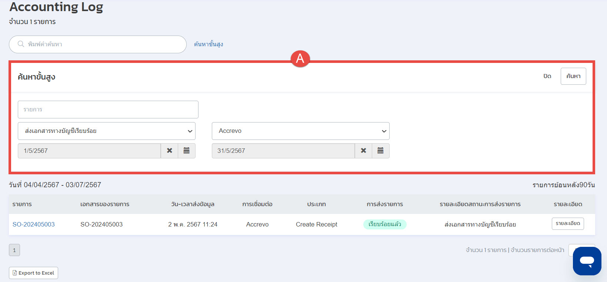Click the เอกสารของรายการ column header
The image size is (607, 282).
(x=105, y=204)
